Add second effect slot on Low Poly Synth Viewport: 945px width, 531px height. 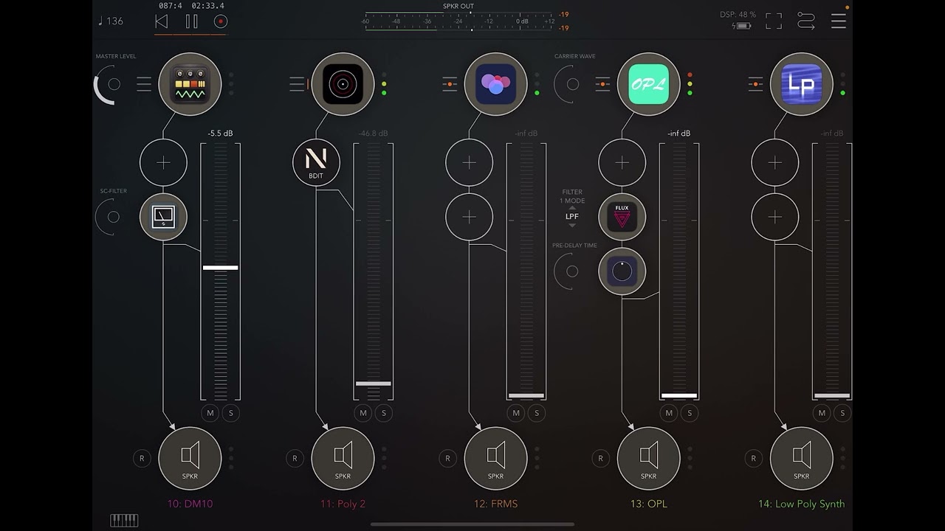(x=774, y=217)
